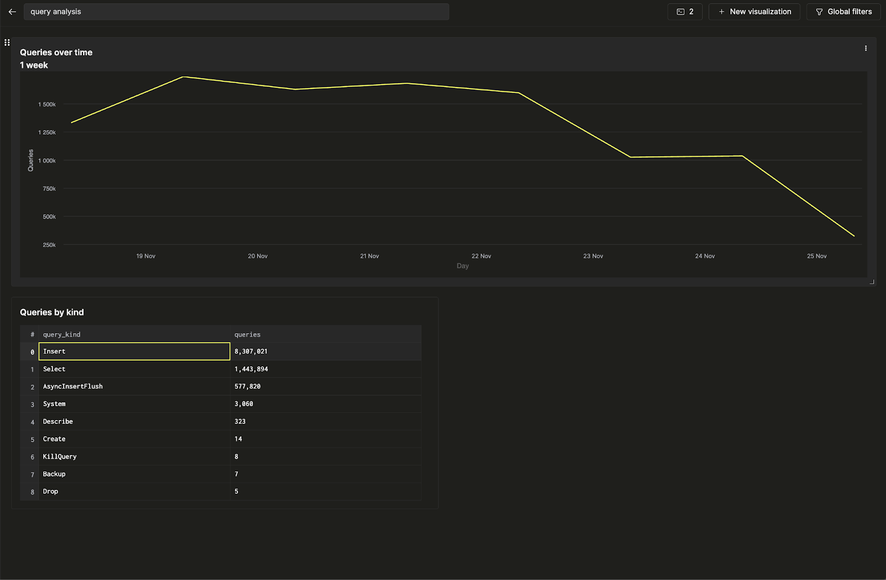Create a New visualization
Viewport: 886px width, 580px height.
(754, 12)
